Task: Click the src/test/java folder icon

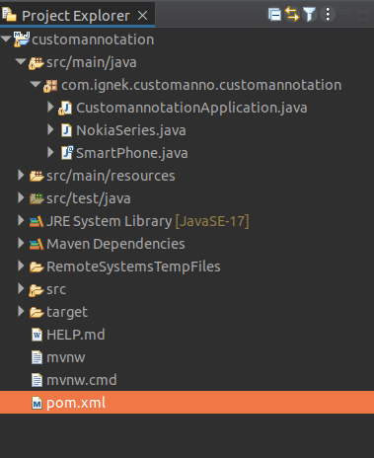Action: [37, 198]
